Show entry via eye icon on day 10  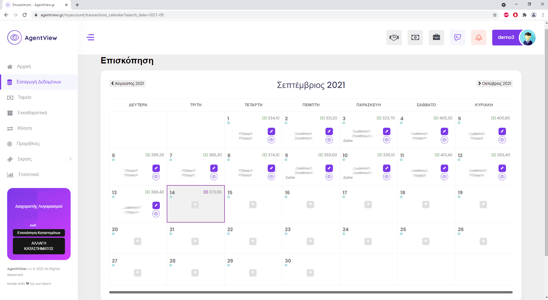tap(386, 177)
